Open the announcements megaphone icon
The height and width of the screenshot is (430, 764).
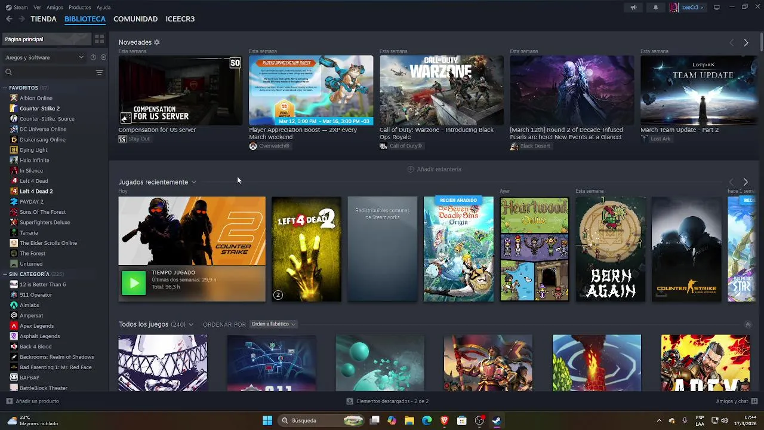click(633, 7)
